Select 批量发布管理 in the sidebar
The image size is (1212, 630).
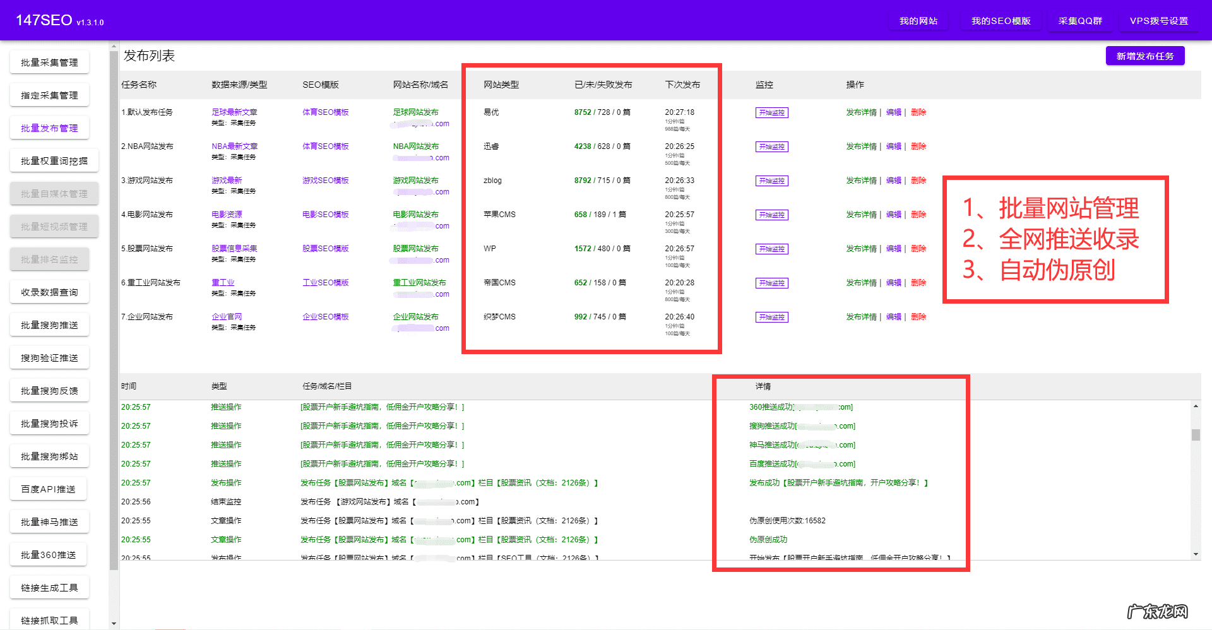tap(49, 128)
